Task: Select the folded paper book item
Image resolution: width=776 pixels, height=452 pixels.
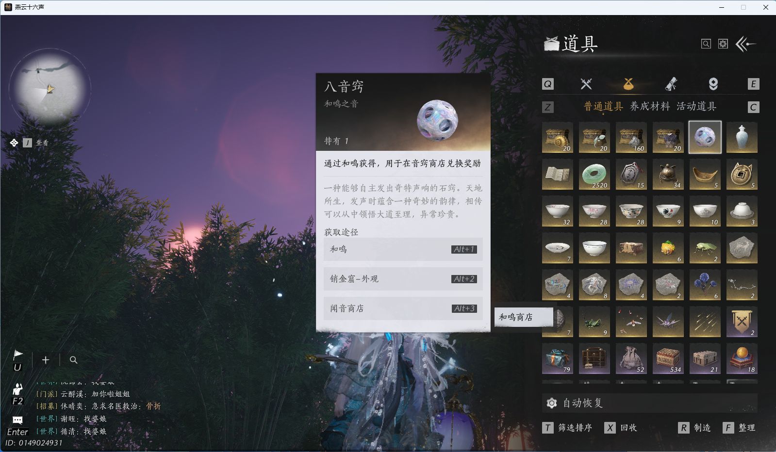Action: pyautogui.click(x=557, y=174)
